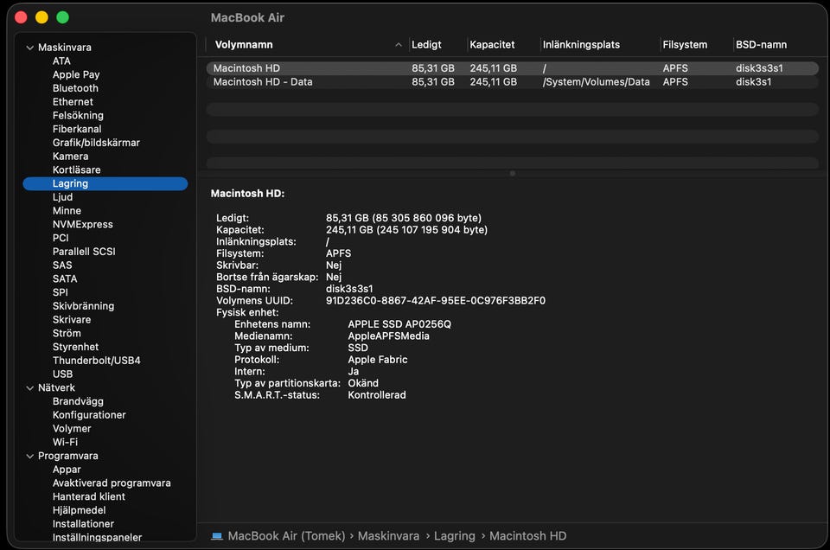Select ATA in the sidebar
Viewport: 830px width, 550px height.
tap(61, 61)
